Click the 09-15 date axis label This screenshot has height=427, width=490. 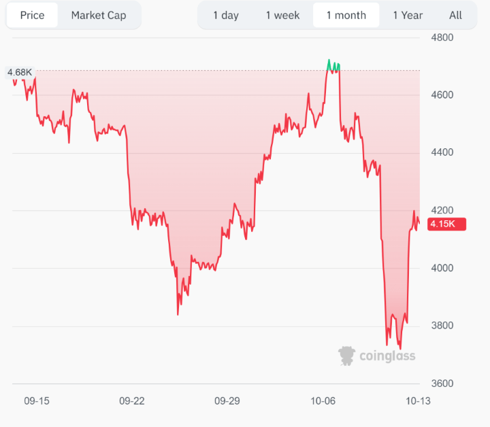pos(36,401)
